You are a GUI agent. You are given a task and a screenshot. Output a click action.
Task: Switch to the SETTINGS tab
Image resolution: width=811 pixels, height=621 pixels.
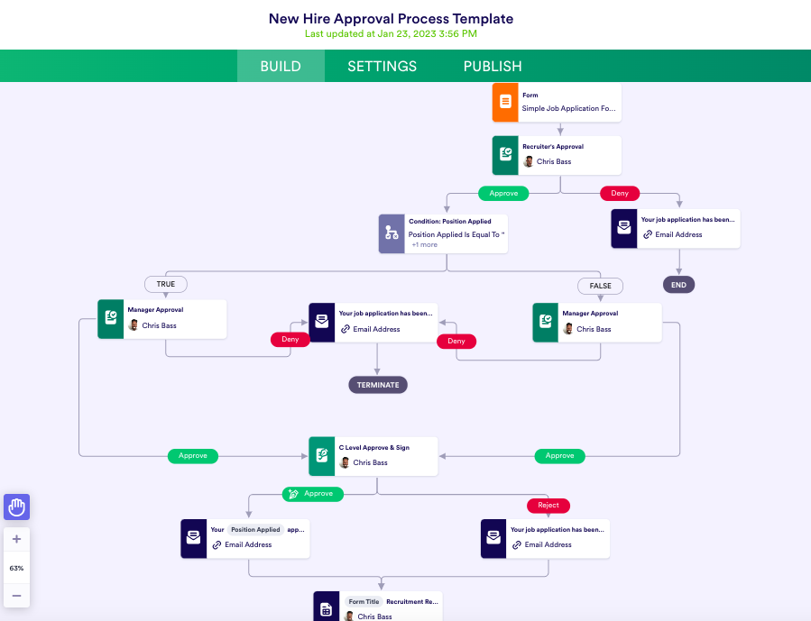(382, 66)
